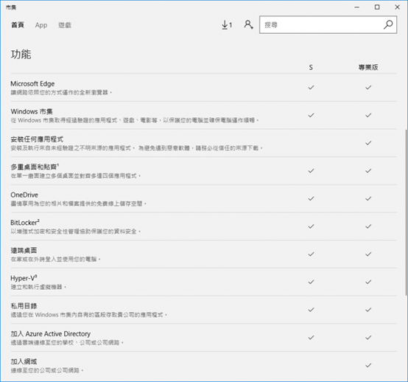The height and width of the screenshot is (382, 408).
Task: Click S column checkmark for Microsoft Edge
Action: pyautogui.click(x=311, y=87)
